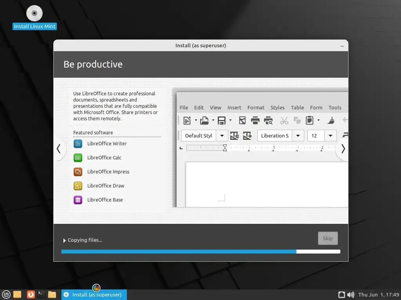Click the Clone Formatting brush icon
This screenshot has width=401, height=300.
point(331,120)
